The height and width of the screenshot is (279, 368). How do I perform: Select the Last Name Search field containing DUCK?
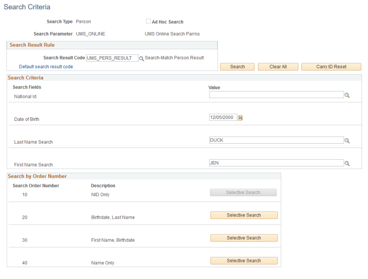point(276,140)
